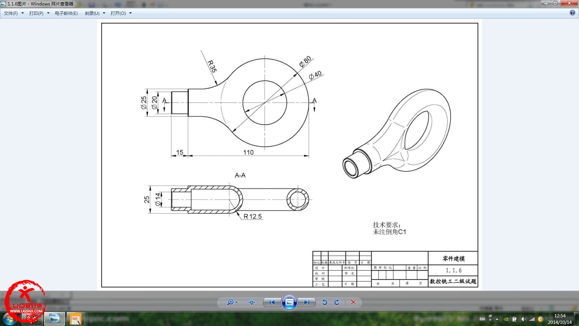Open the 打开(O) menu
Screen dimensions: 579x326
click(118, 13)
